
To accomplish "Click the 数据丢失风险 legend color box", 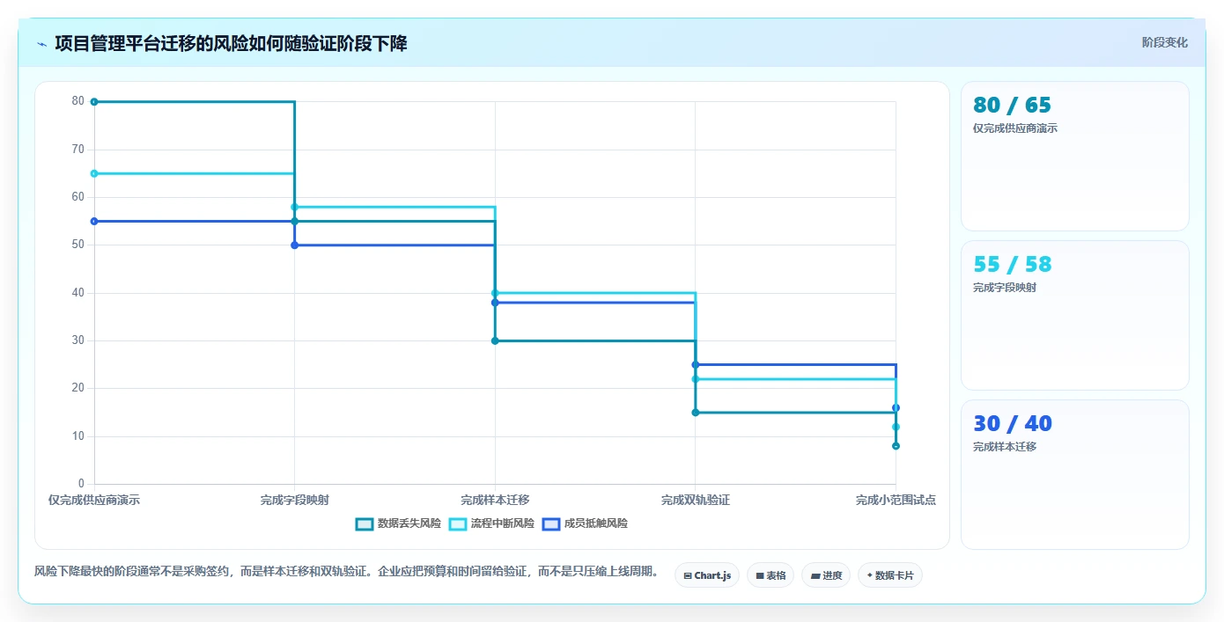I will coord(365,523).
